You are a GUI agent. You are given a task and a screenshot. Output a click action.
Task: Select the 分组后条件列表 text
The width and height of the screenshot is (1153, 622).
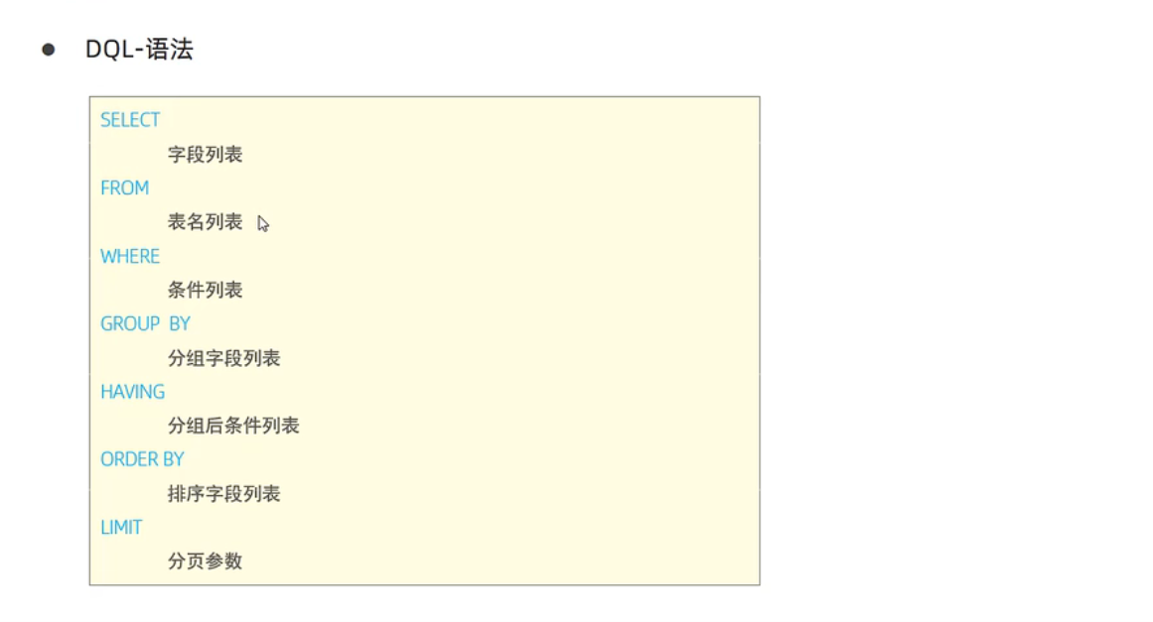233,427
